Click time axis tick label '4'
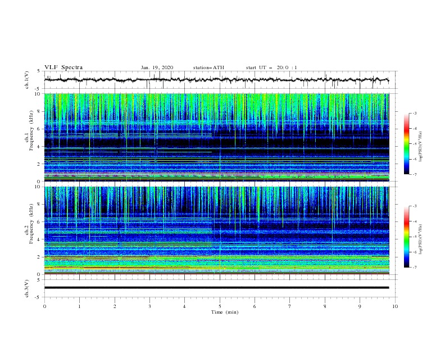Viewport: 445px width, 344px height. click(185, 306)
